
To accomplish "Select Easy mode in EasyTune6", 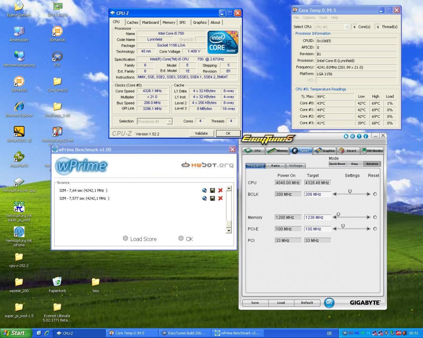I will click(x=355, y=164).
